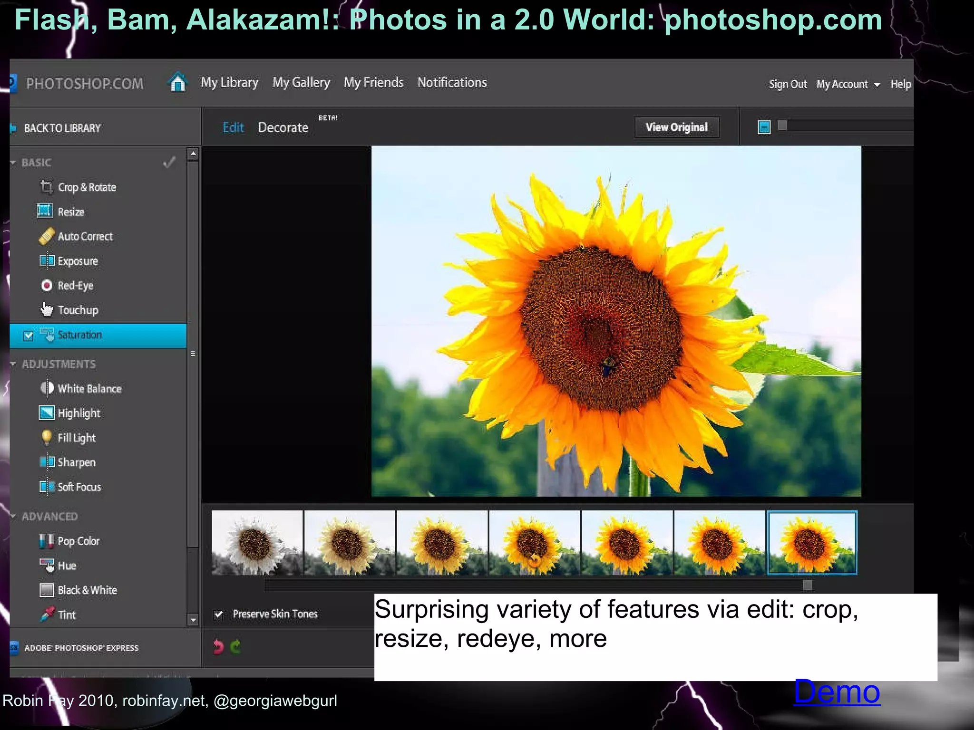
Task: Open the White Balance tool icon
Action: pyautogui.click(x=47, y=388)
